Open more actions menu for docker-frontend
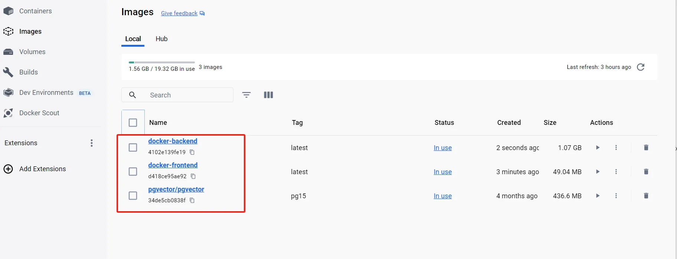This screenshot has width=677, height=259. click(616, 172)
